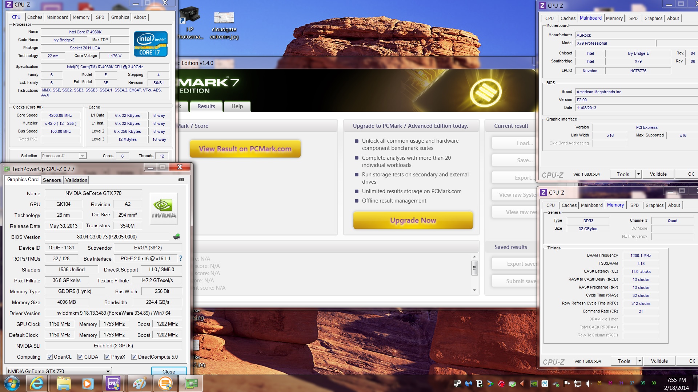Switch to GPU-Z taskbar button
Screen dimensions: 698x392
click(x=191, y=383)
